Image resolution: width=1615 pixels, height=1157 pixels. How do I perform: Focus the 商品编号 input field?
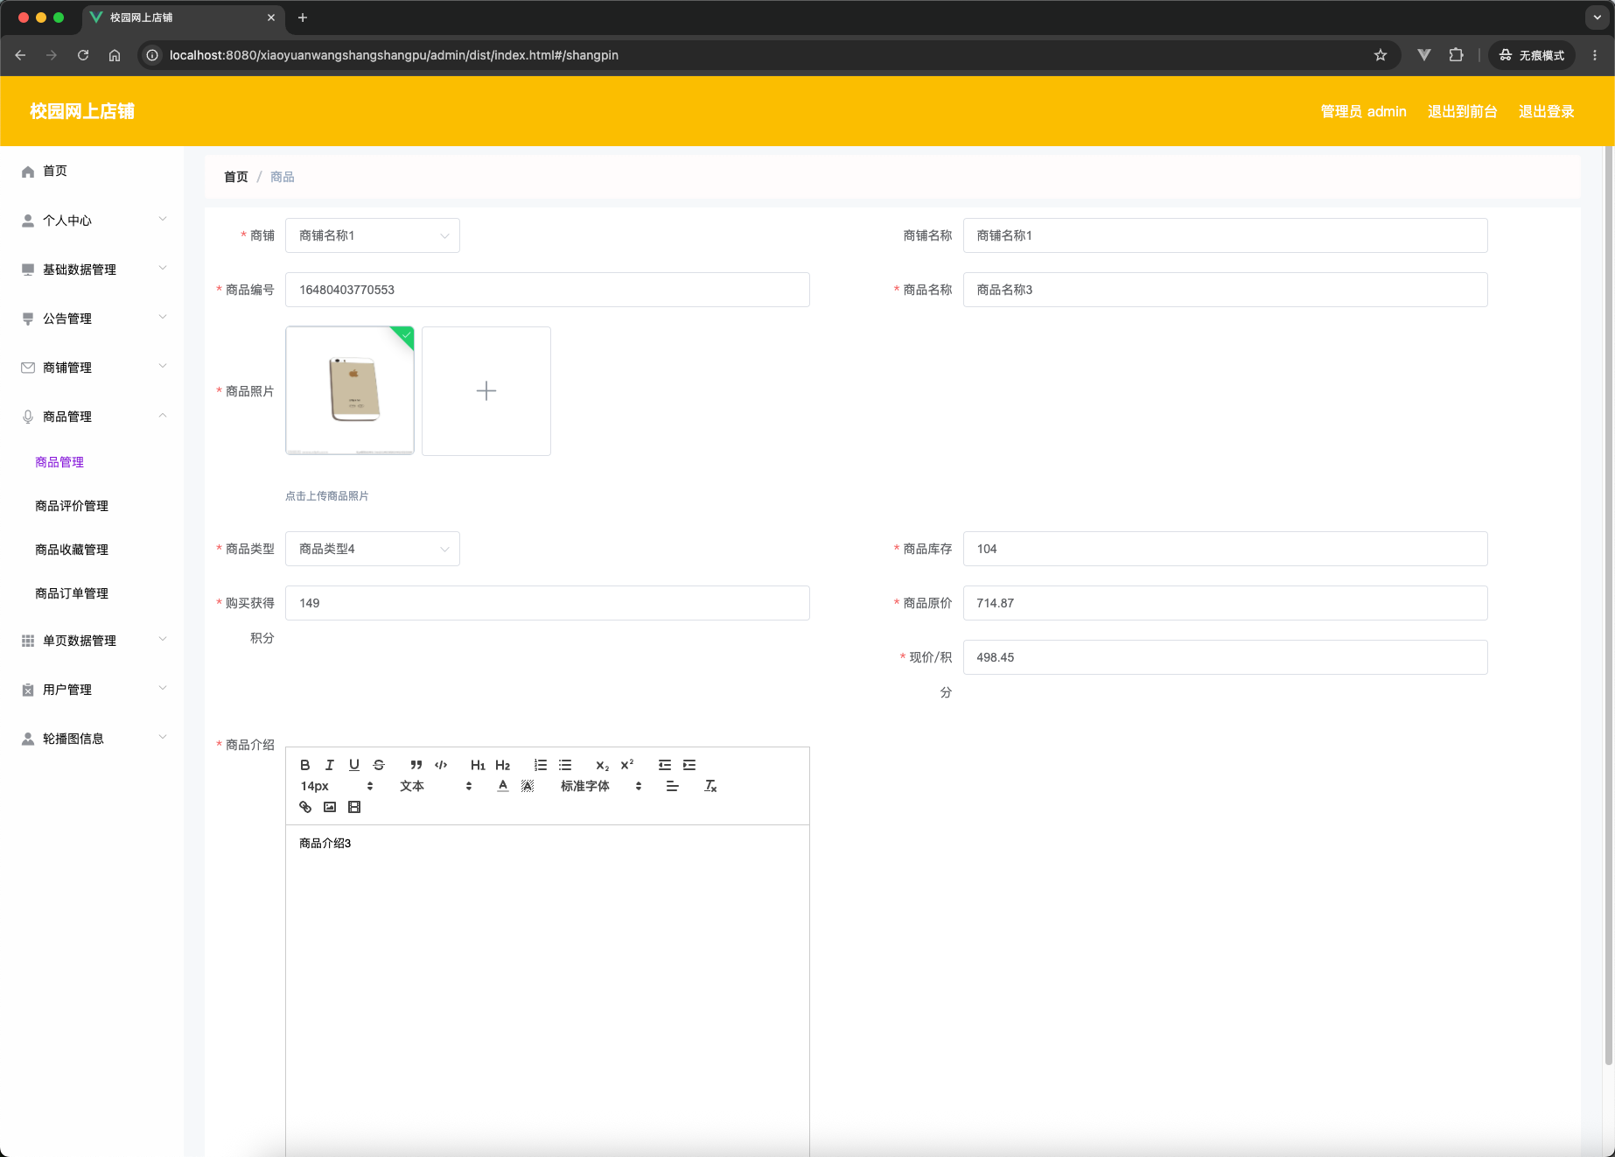tap(548, 290)
